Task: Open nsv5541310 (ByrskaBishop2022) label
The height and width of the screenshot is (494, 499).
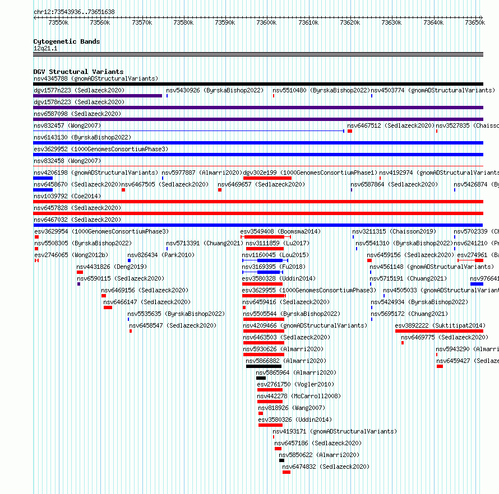Action: point(404,243)
